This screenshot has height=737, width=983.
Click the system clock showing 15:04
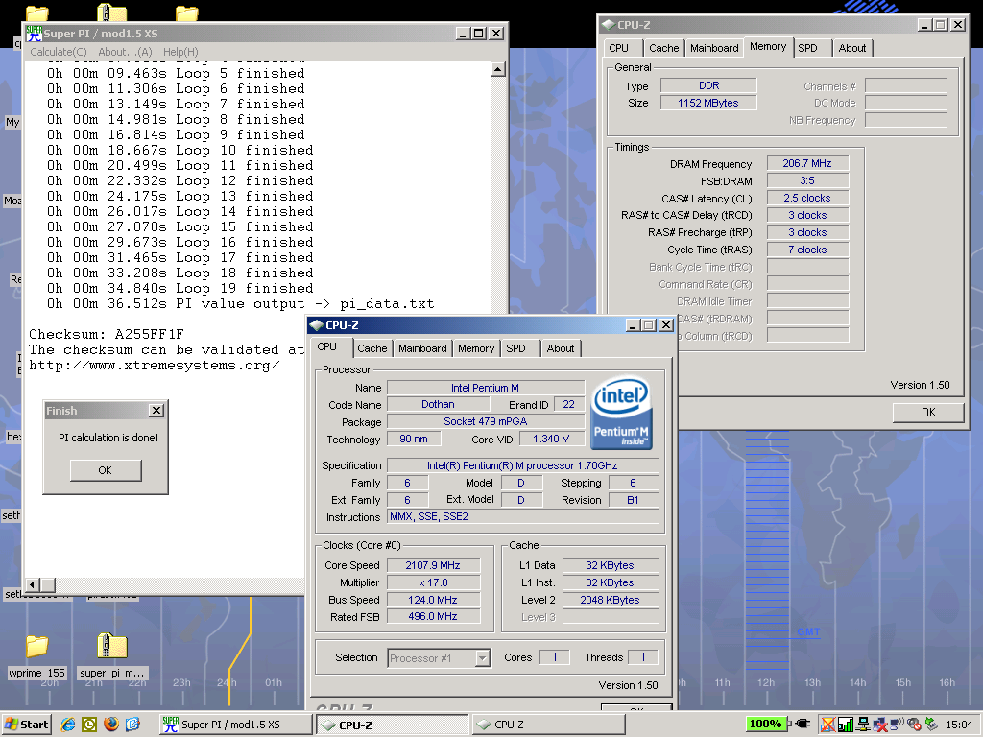pos(959,725)
